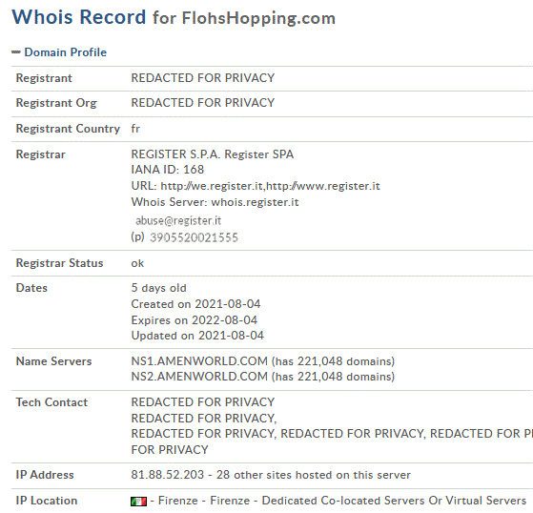
Task: Click the Registrant Country value fr
Action: tap(135, 129)
